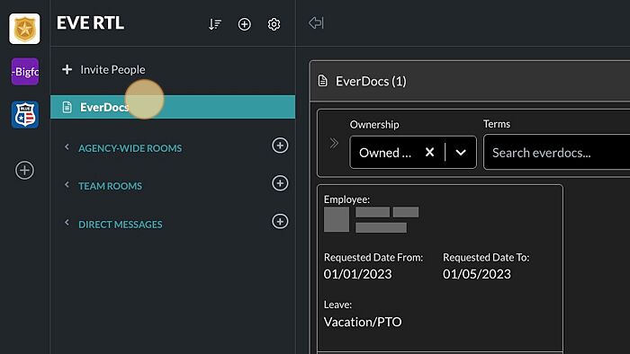630x354 pixels.
Task: Click the TEAM ROOMS heading
Action: pos(110,186)
